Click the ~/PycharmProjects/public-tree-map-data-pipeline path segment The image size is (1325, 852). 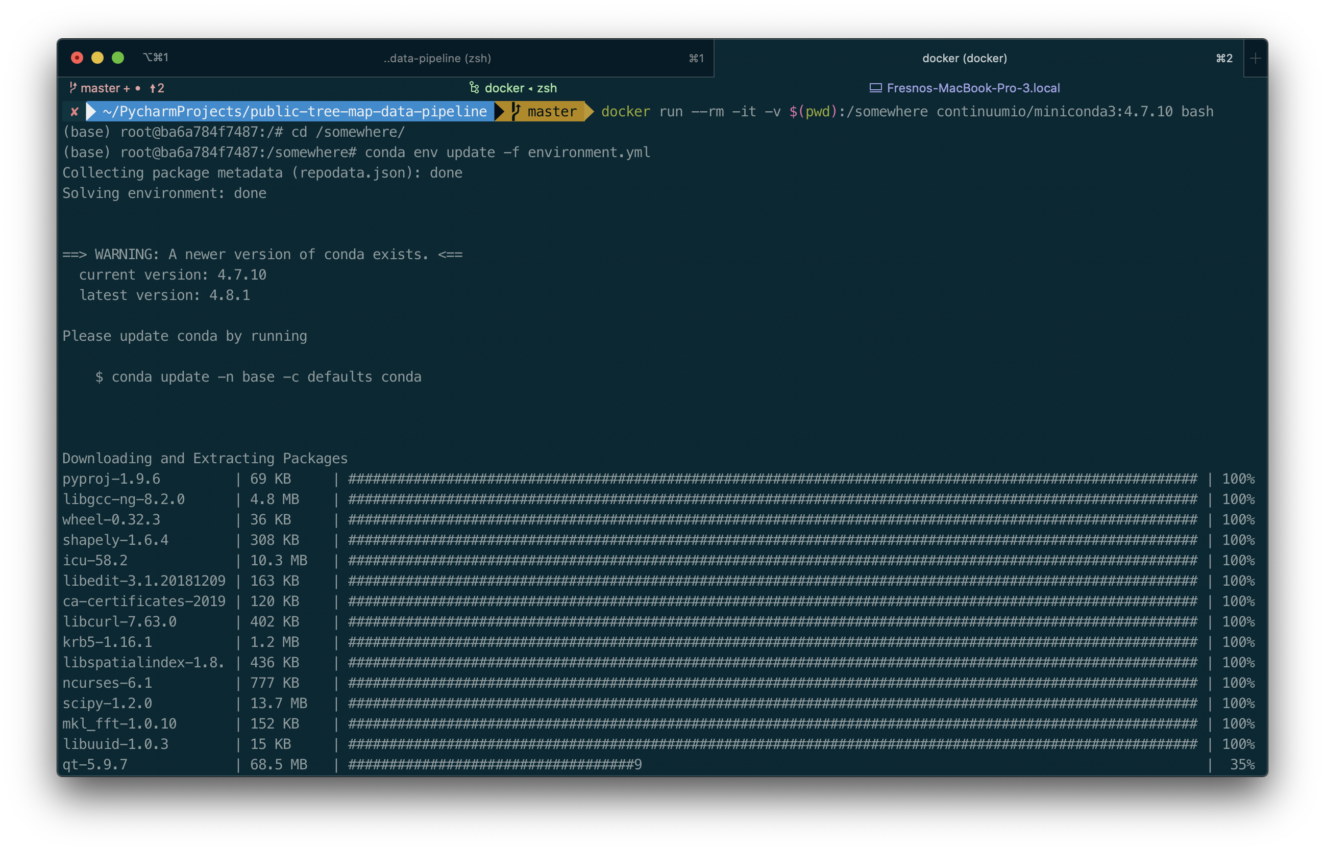click(295, 111)
